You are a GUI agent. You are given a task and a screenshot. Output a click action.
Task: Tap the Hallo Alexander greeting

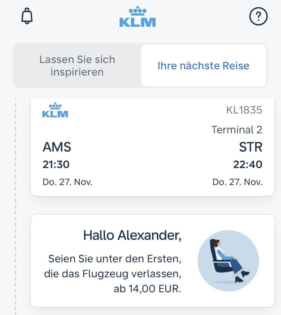point(132,235)
